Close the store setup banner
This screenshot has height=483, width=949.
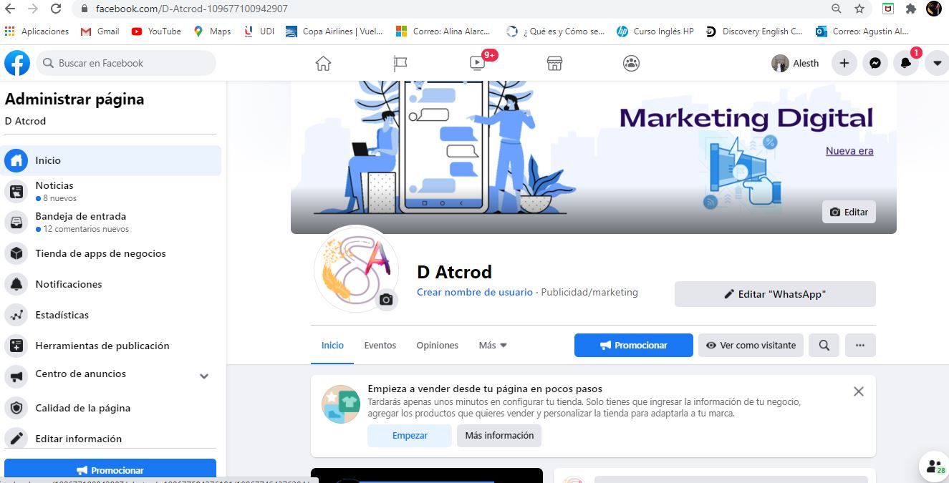[859, 391]
